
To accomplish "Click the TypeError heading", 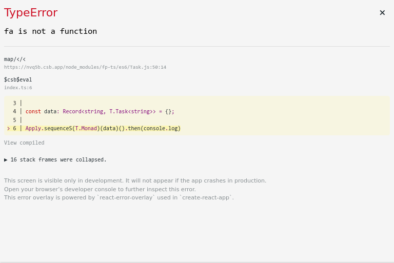I will coord(31,12).
